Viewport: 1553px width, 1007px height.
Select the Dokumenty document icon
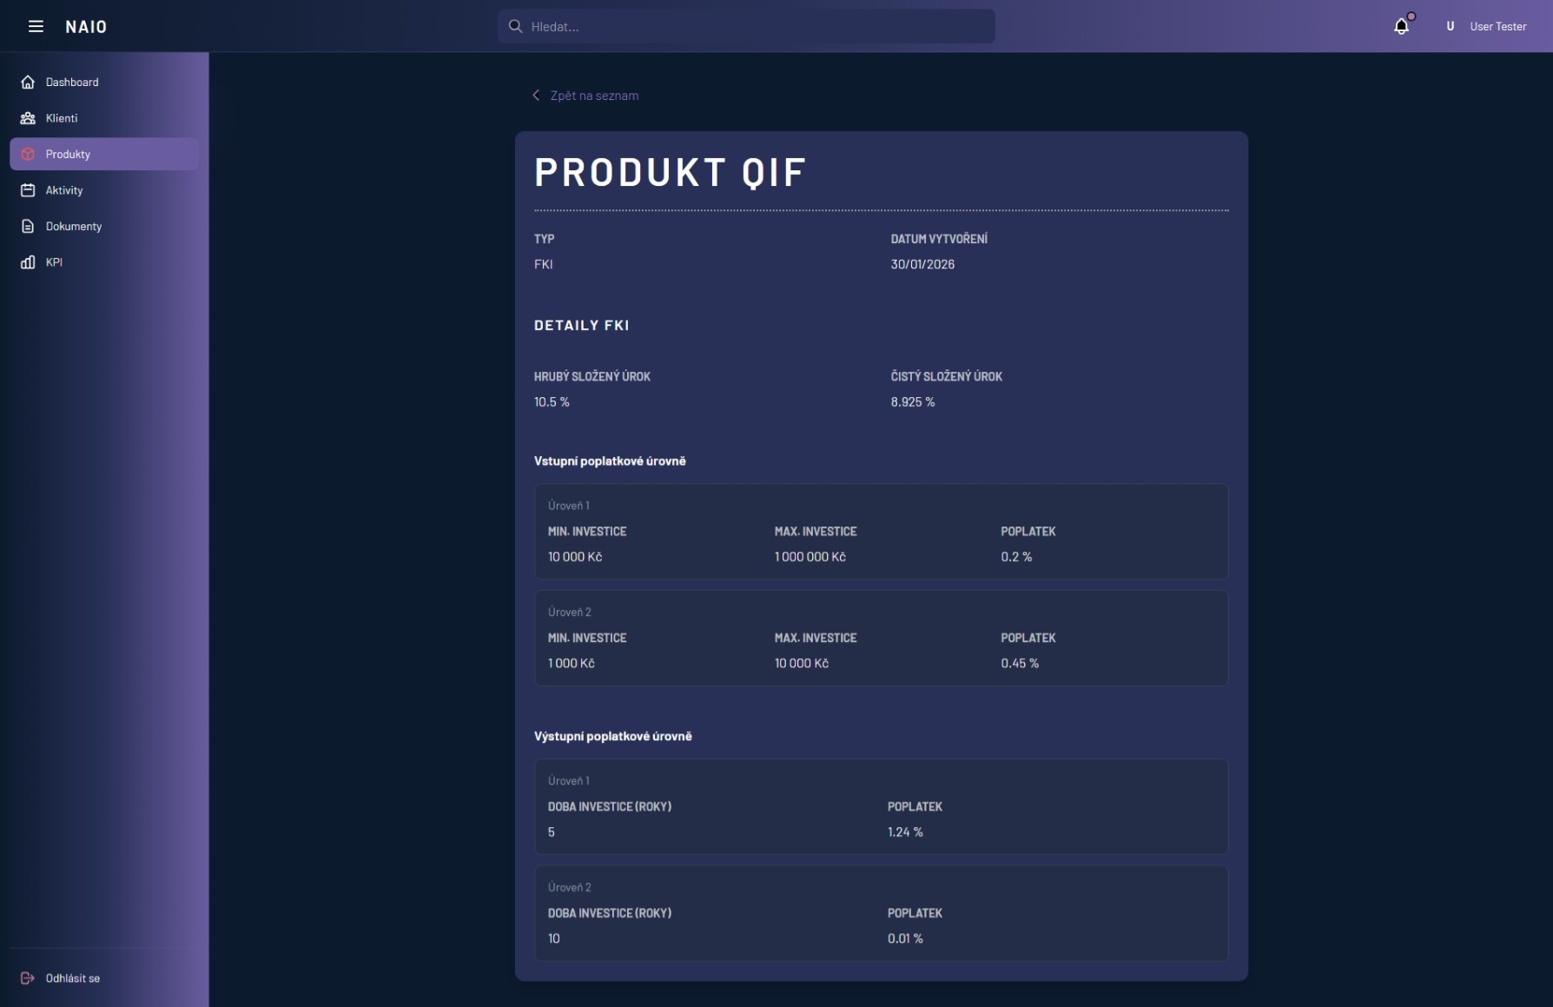tap(29, 226)
